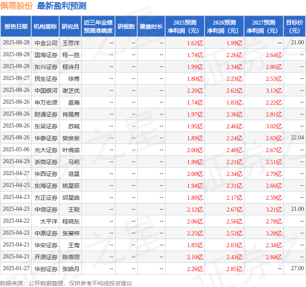This screenshot has width=306, height=287.
Task: Select the 开源证券 institution cell
Action: [46, 257]
